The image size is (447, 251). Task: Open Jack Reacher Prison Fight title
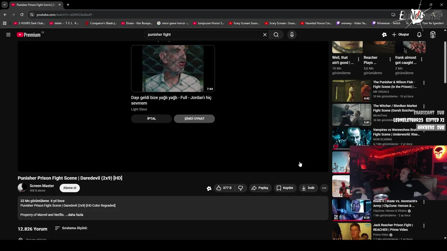click(x=393, y=227)
